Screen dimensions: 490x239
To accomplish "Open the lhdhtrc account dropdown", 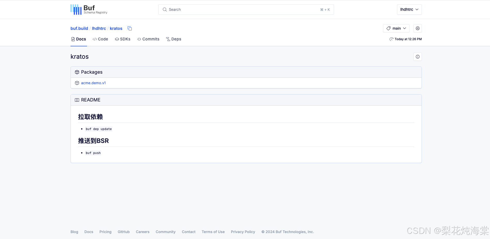I will click(x=409, y=10).
